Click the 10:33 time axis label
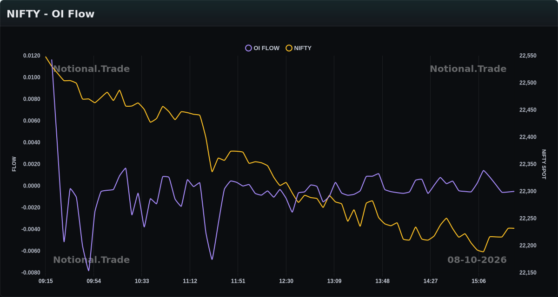The image size is (558, 297). [x=142, y=281]
